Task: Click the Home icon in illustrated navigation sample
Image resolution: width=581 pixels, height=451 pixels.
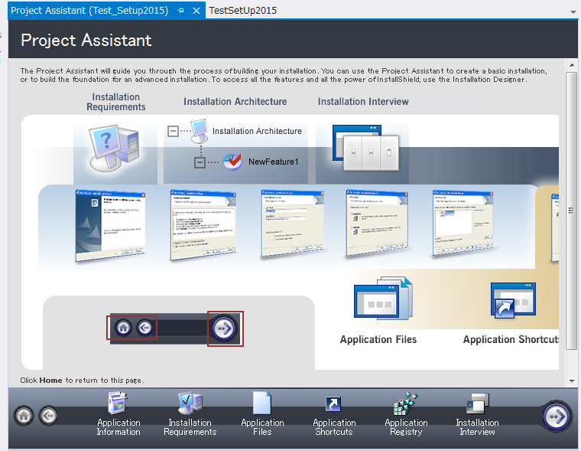Action: (x=123, y=328)
